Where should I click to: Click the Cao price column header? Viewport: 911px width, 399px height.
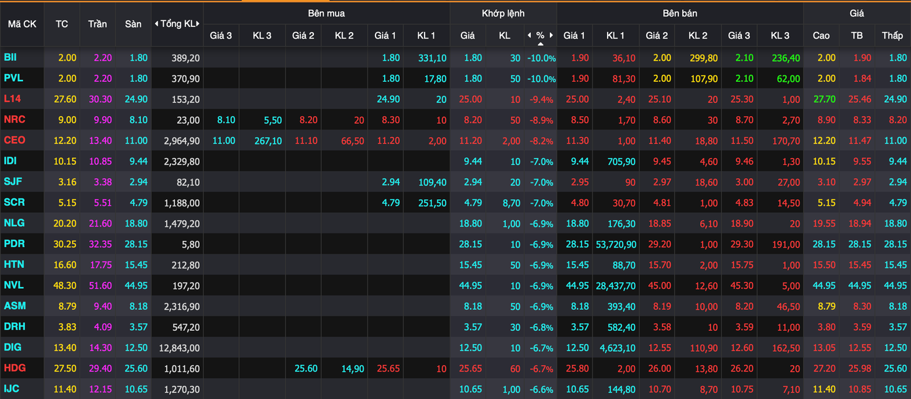click(x=821, y=35)
